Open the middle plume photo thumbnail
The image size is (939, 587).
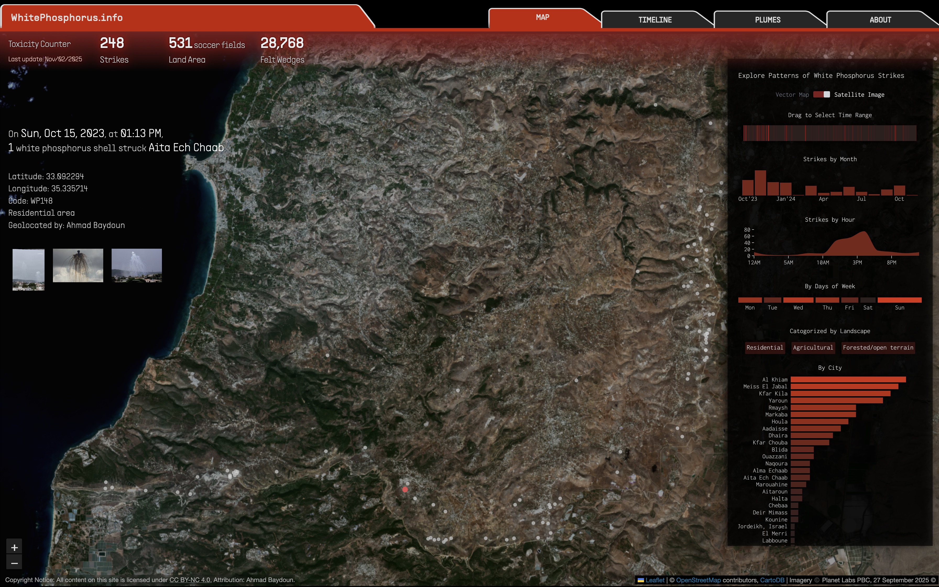click(78, 265)
